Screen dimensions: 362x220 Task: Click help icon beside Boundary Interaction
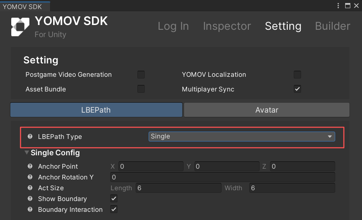click(x=30, y=209)
